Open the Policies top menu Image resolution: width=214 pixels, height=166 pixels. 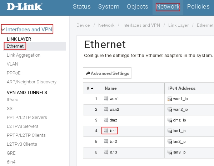pyautogui.click(x=198, y=6)
